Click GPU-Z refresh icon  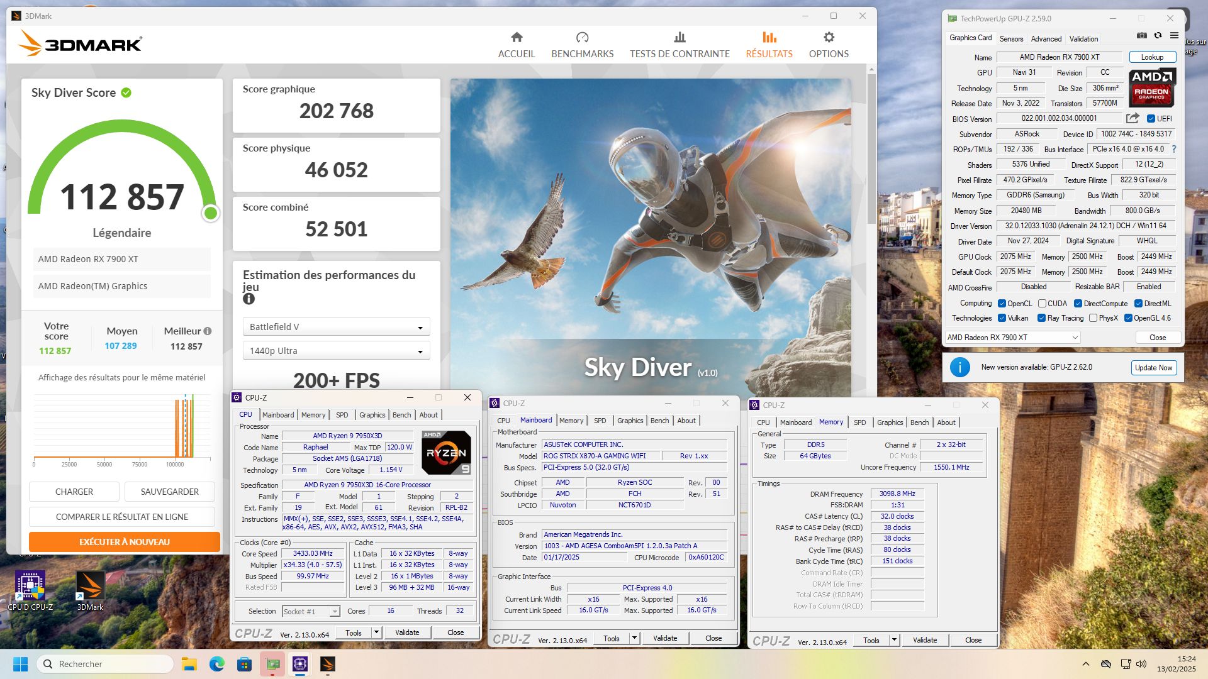pos(1158,36)
